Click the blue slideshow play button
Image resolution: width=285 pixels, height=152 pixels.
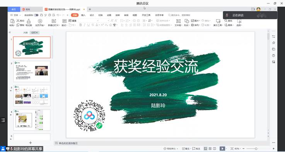click(x=222, y=149)
